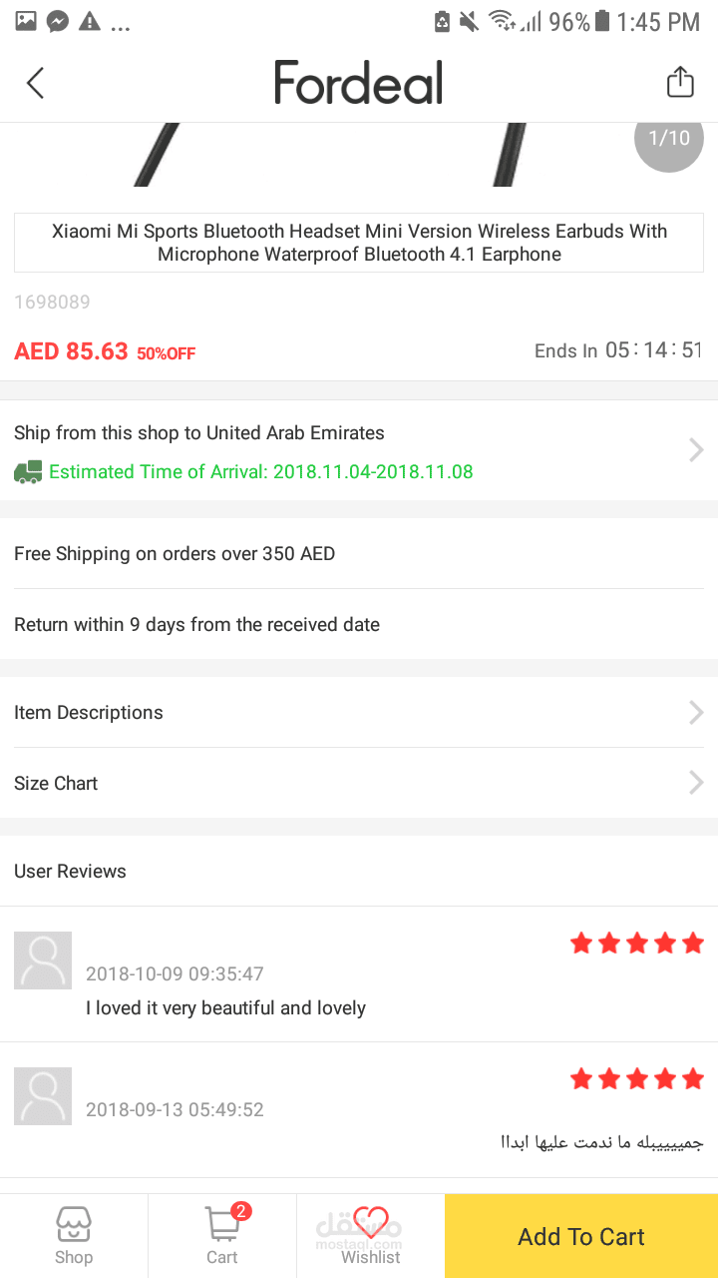Tap the Wishlist heart icon
718x1278 pixels.
click(x=371, y=1222)
